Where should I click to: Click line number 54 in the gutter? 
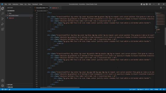[x=37, y=53]
